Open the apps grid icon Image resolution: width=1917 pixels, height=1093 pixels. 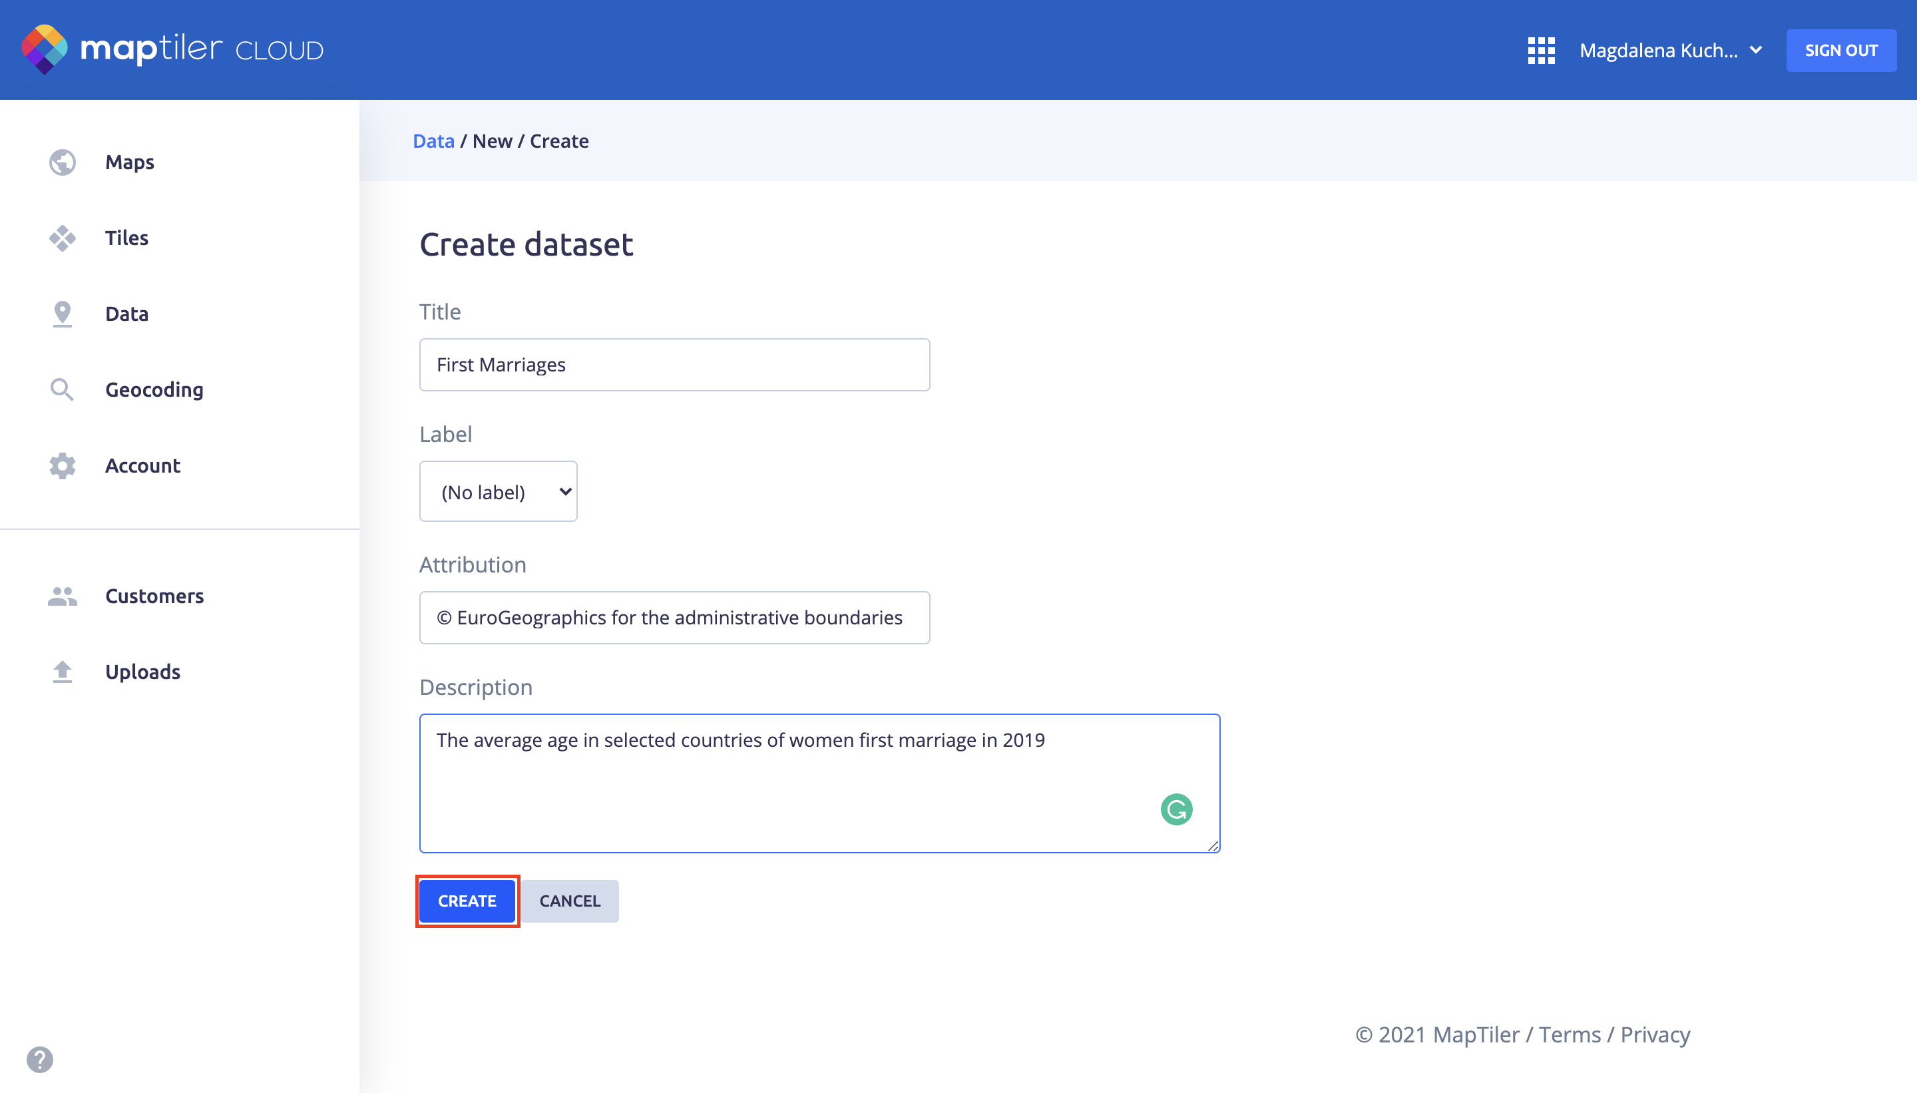click(1540, 51)
